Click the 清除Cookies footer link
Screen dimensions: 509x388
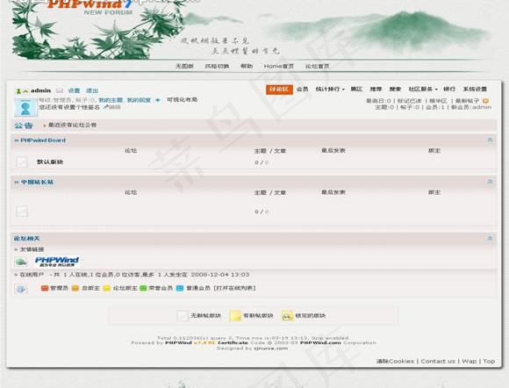[395, 361]
